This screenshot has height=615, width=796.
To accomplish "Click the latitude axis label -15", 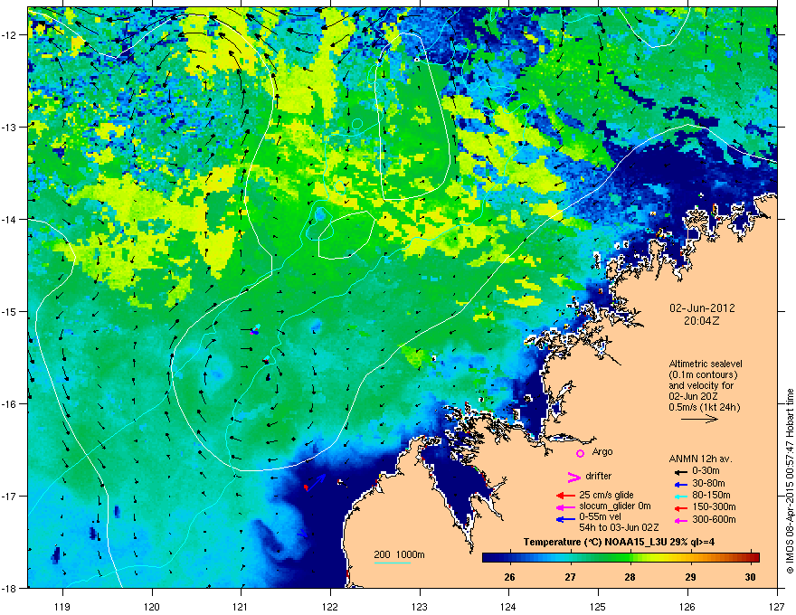I will pos(9,311).
